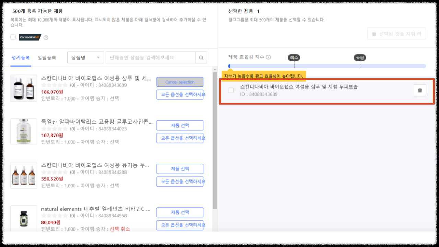
Task: Delete selected product 84088343689 with trash icon
Action: click(420, 91)
